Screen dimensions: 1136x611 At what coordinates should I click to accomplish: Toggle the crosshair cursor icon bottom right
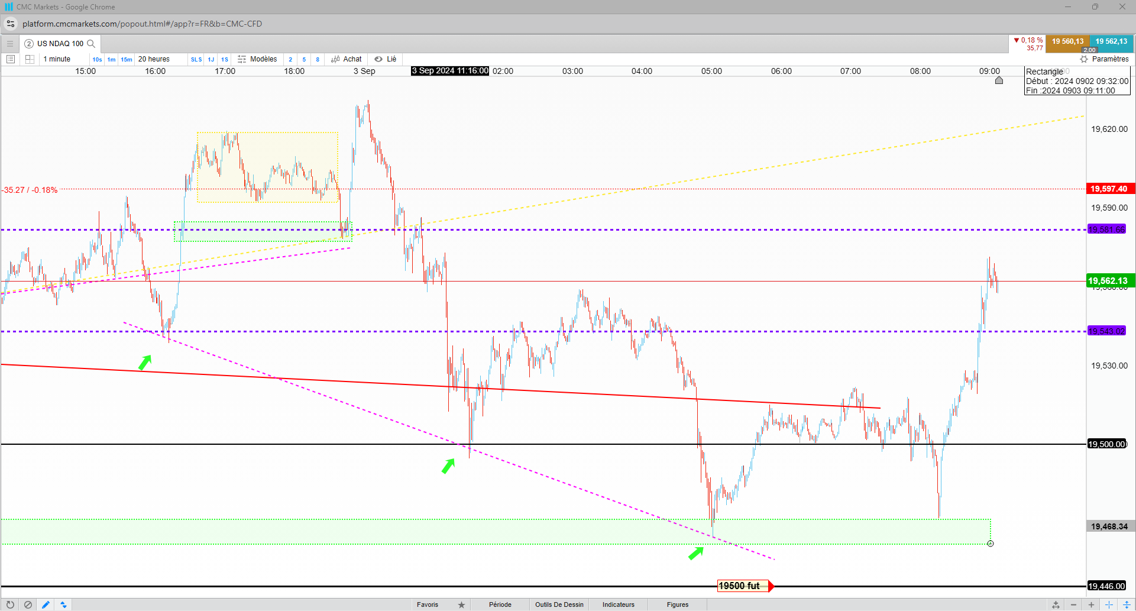[1109, 604]
